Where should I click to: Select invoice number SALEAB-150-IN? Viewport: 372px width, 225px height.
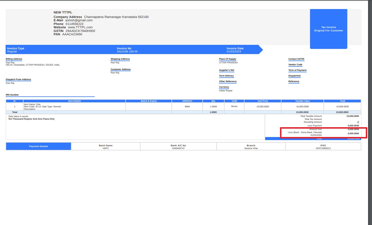pyautogui.click(x=127, y=52)
